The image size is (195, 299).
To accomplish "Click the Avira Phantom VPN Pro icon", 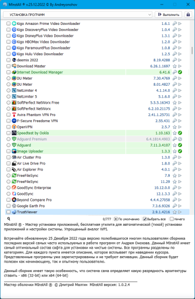I will 14,115.
